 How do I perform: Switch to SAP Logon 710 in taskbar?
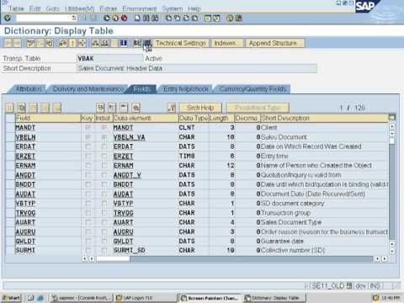pyautogui.click(x=145, y=298)
